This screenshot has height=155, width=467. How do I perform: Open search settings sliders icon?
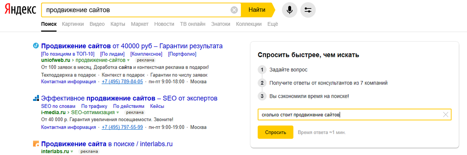[308, 10]
